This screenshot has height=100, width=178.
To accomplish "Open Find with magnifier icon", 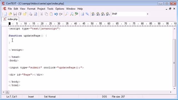I will coord(67,14).
